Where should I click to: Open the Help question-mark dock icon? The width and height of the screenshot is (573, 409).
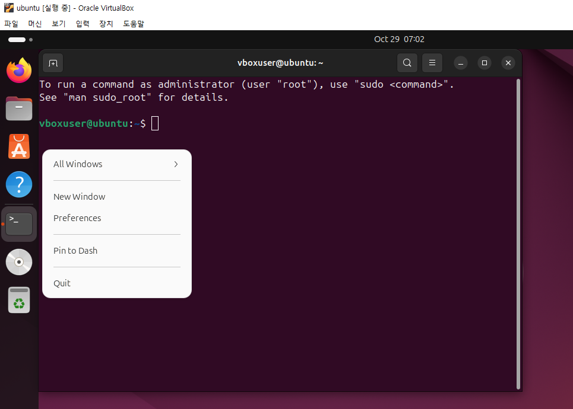tap(19, 184)
